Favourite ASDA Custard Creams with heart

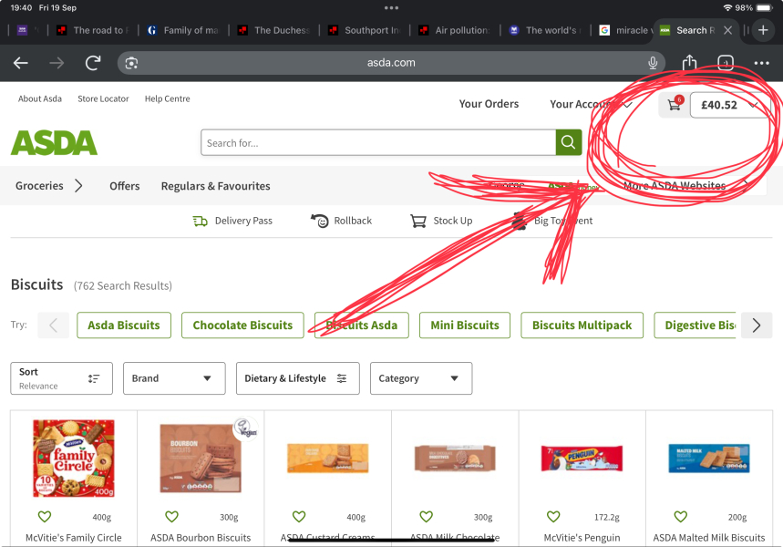click(x=299, y=517)
